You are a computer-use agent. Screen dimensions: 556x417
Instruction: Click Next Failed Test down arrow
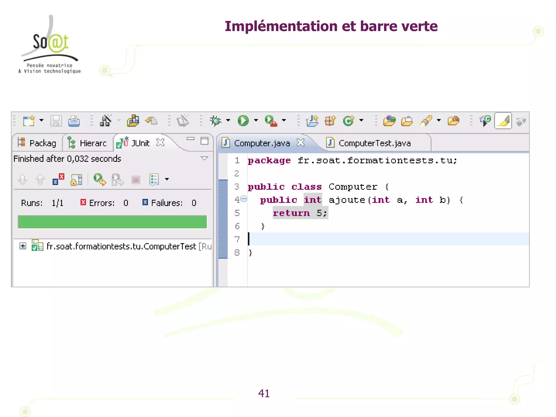(x=23, y=179)
